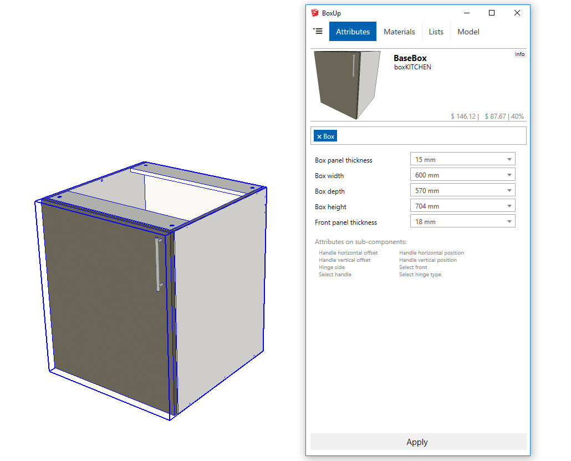
Task: Switch to the Materials tab
Action: point(399,32)
